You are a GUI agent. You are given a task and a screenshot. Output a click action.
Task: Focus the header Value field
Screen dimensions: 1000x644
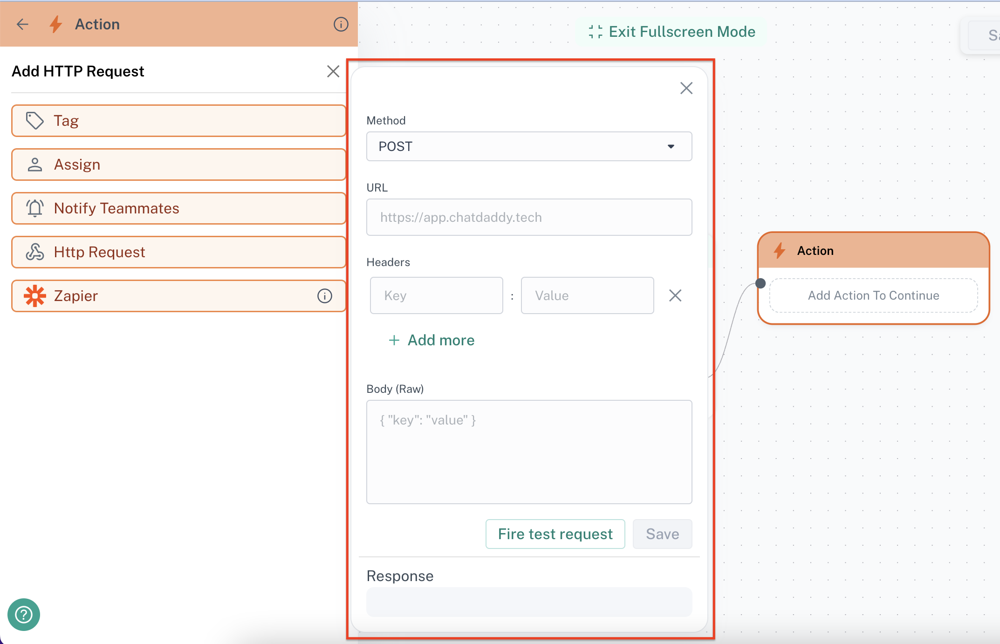pyautogui.click(x=587, y=295)
